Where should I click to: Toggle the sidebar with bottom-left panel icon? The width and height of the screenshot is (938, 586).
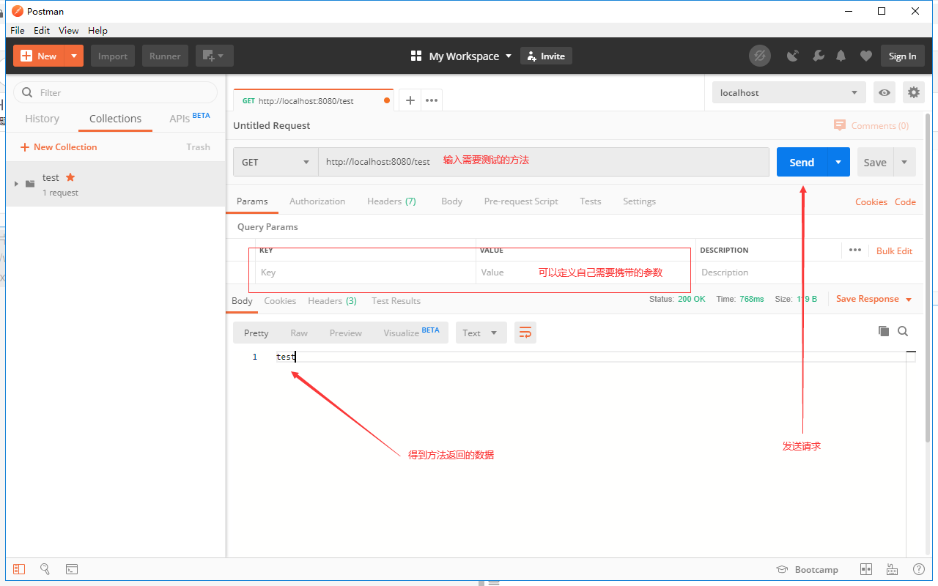click(19, 569)
